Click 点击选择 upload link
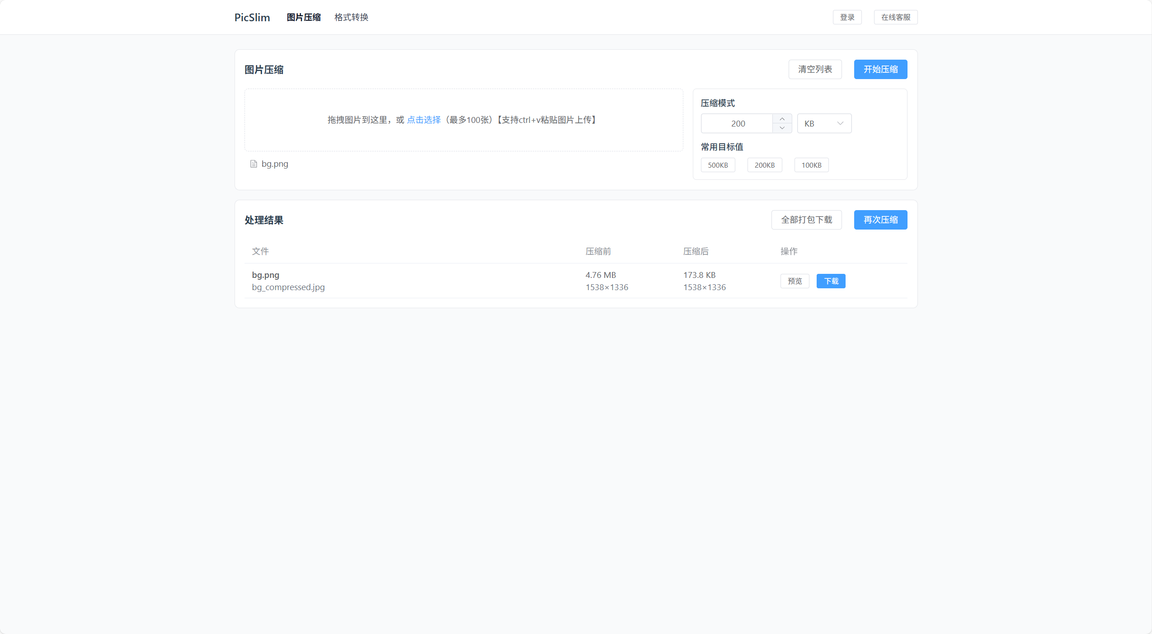 (423, 120)
